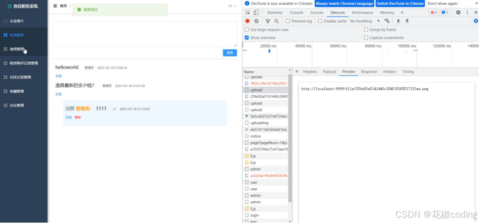Open 收藏管理 in the sidebar
Viewport: 479px width, 223px height.
[x=24, y=91]
